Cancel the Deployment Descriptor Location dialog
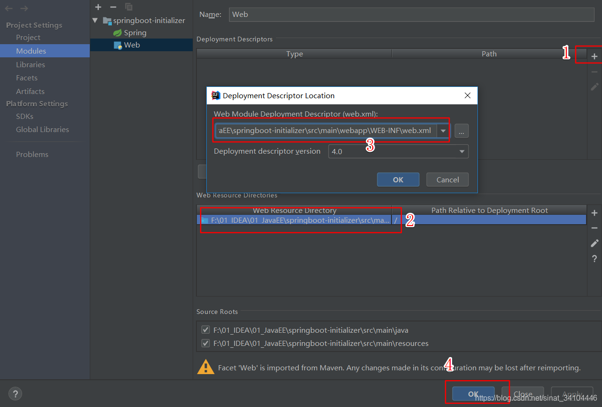Image resolution: width=602 pixels, height=407 pixels. pos(447,180)
